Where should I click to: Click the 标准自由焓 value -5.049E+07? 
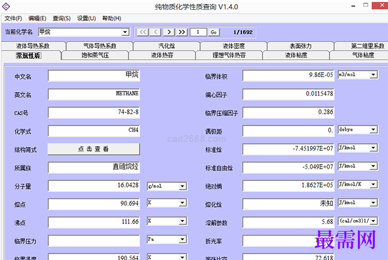point(288,167)
